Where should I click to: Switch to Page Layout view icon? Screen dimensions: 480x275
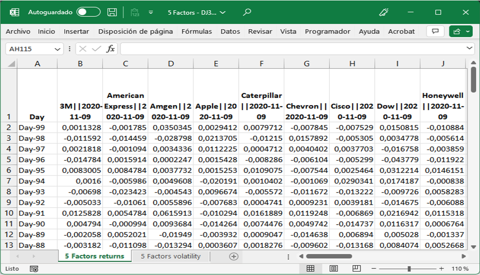coord(333,269)
